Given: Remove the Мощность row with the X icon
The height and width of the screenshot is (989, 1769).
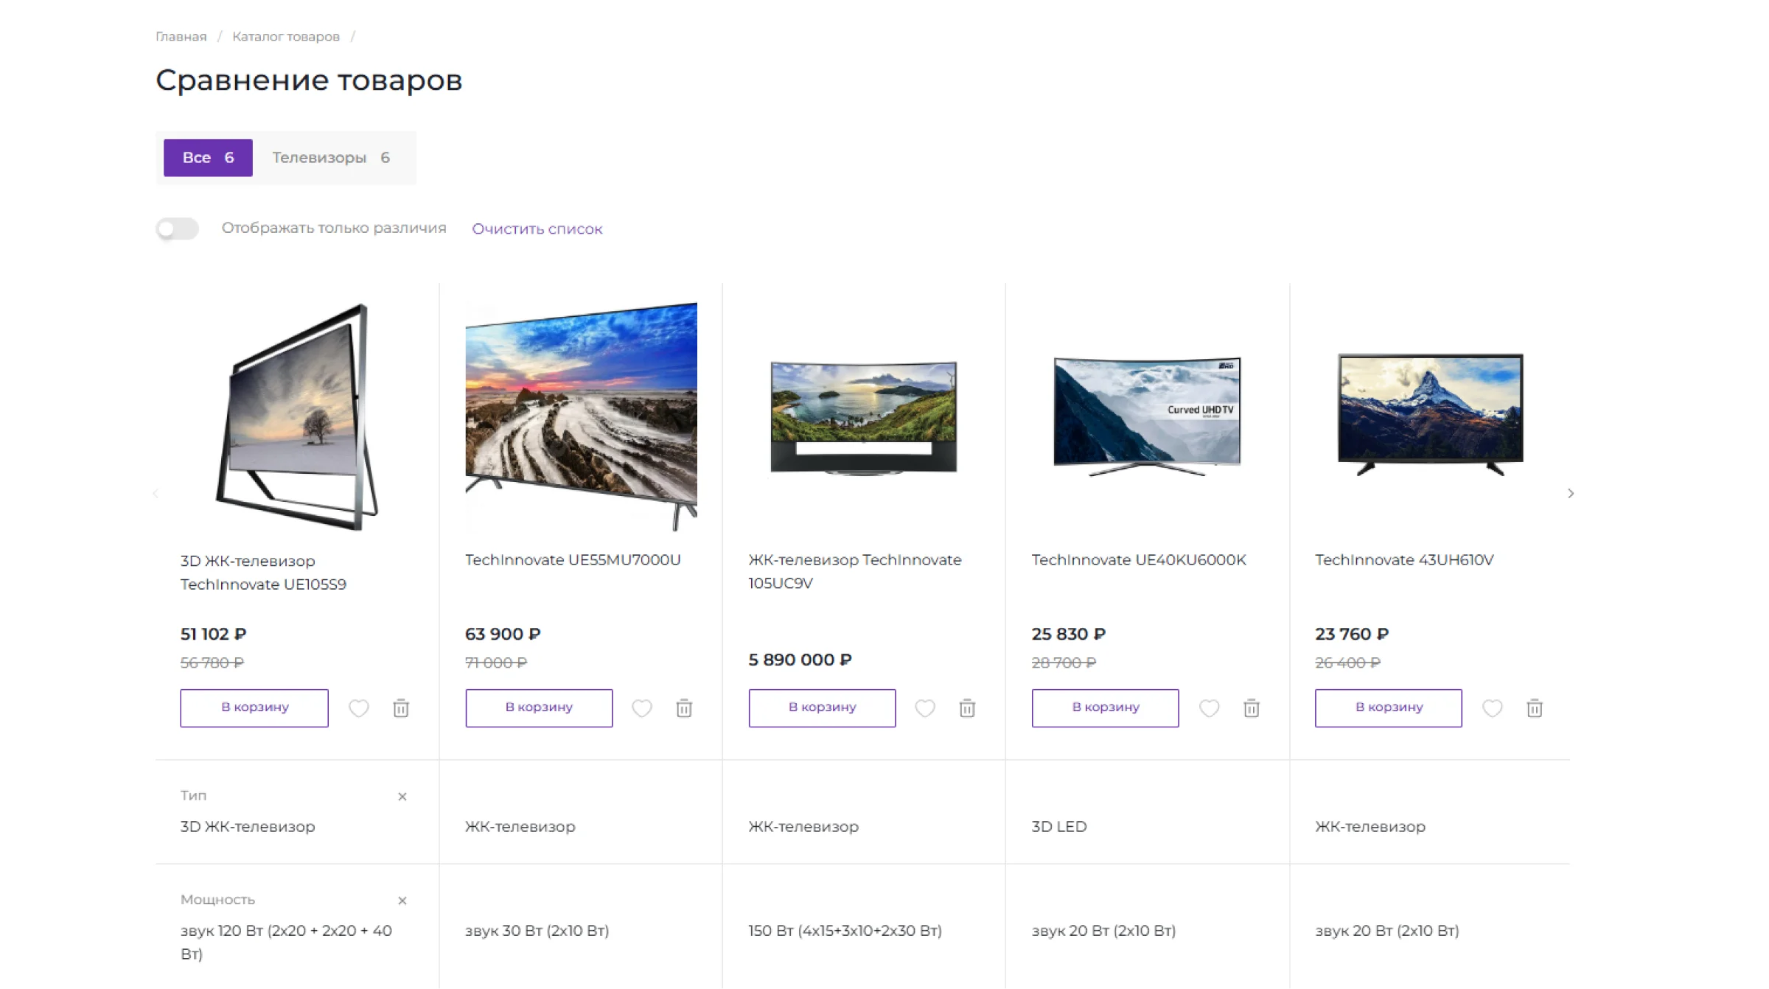Looking at the screenshot, I should 402,901.
